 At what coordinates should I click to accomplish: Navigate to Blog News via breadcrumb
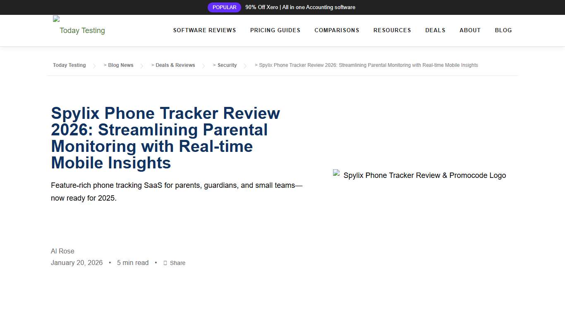(120, 65)
